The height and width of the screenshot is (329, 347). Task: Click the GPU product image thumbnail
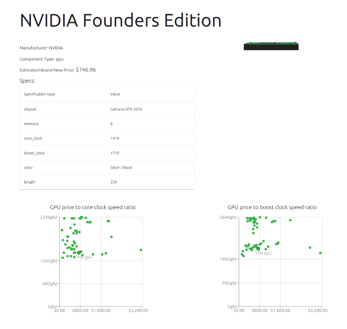pyautogui.click(x=271, y=46)
